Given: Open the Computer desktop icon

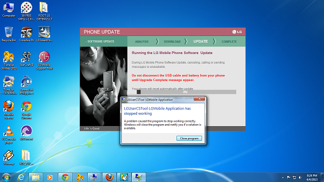Looking at the screenshot, I should tap(9, 9).
